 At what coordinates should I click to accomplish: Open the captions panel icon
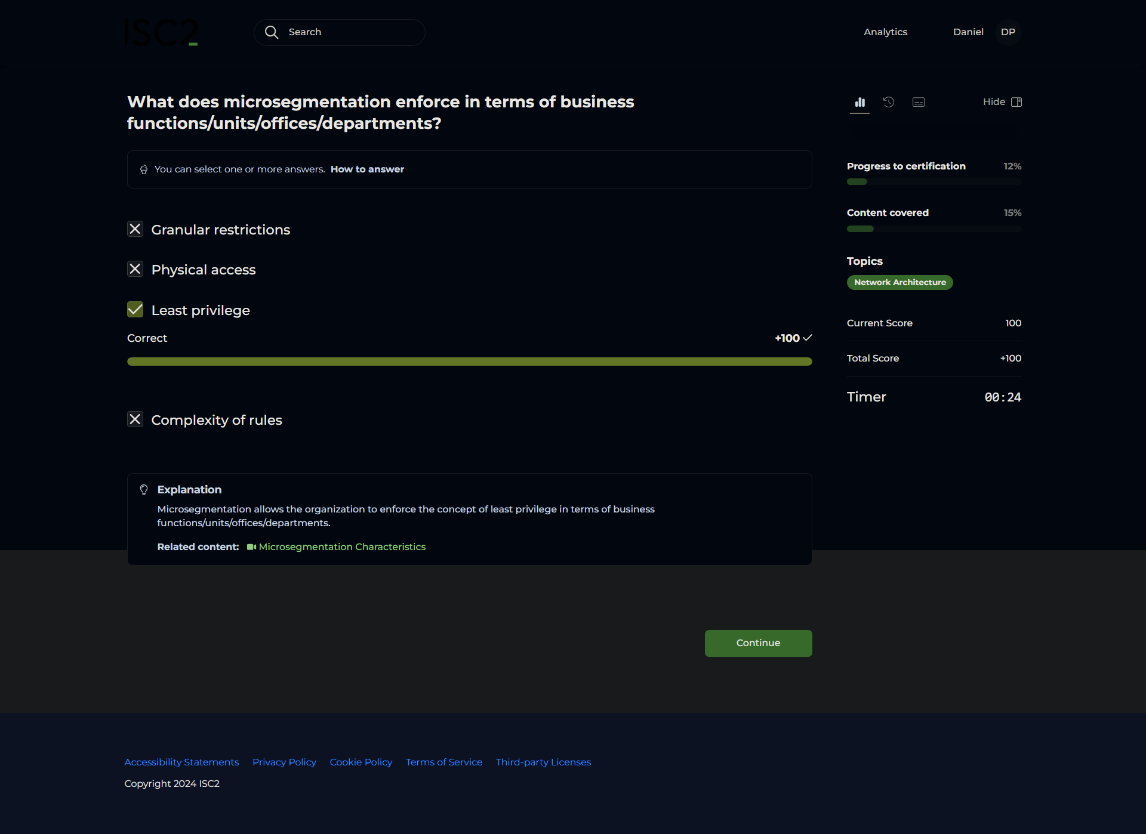(919, 102)
